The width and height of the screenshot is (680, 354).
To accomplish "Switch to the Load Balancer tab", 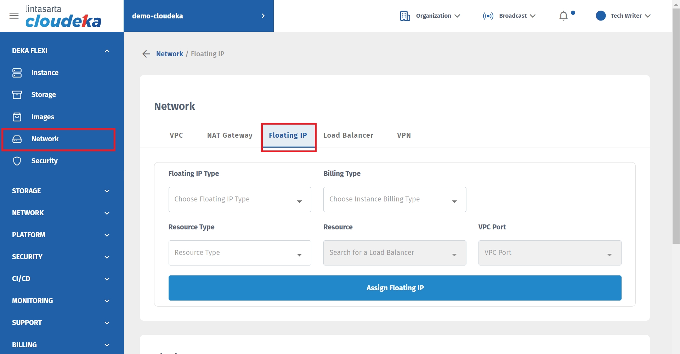I will [348, 136].
